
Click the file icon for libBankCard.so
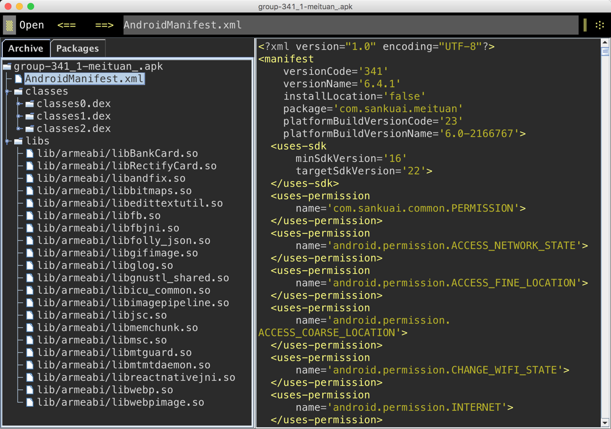click(x=29, y=153)
